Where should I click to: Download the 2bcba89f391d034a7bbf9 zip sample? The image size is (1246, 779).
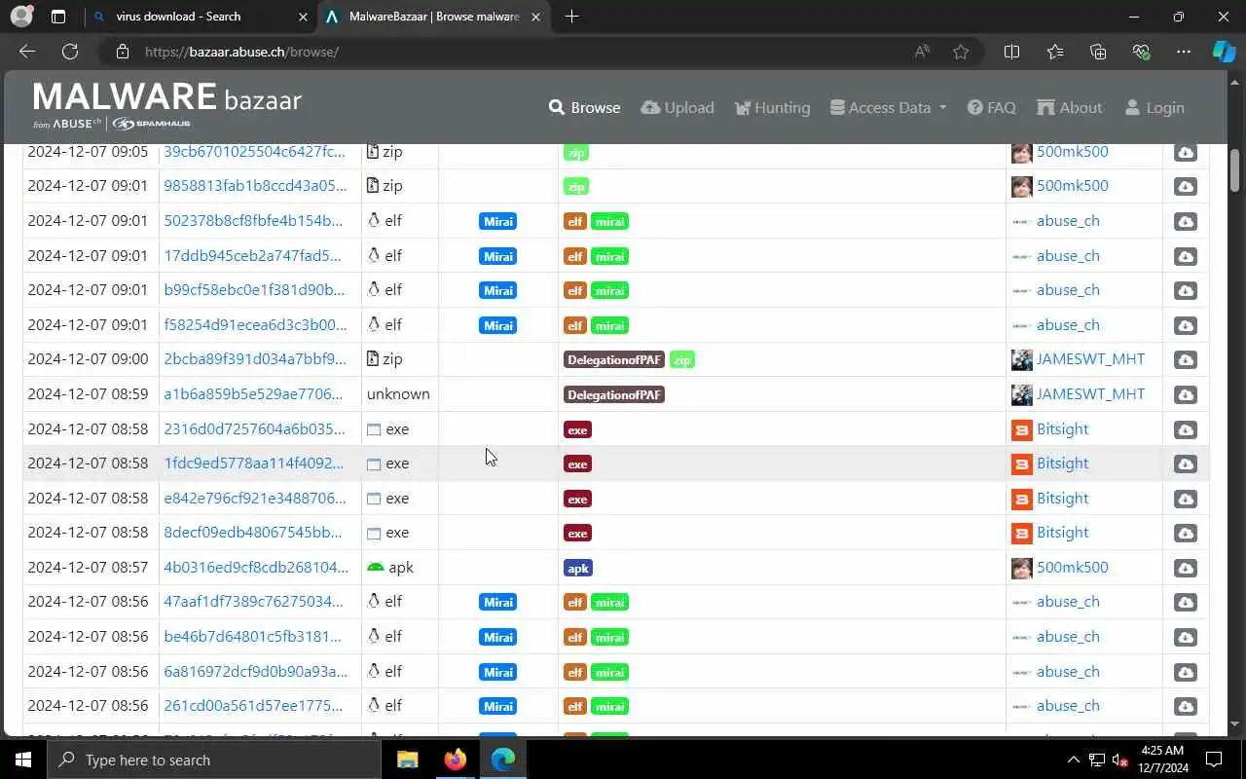[x=1185, y=359]
